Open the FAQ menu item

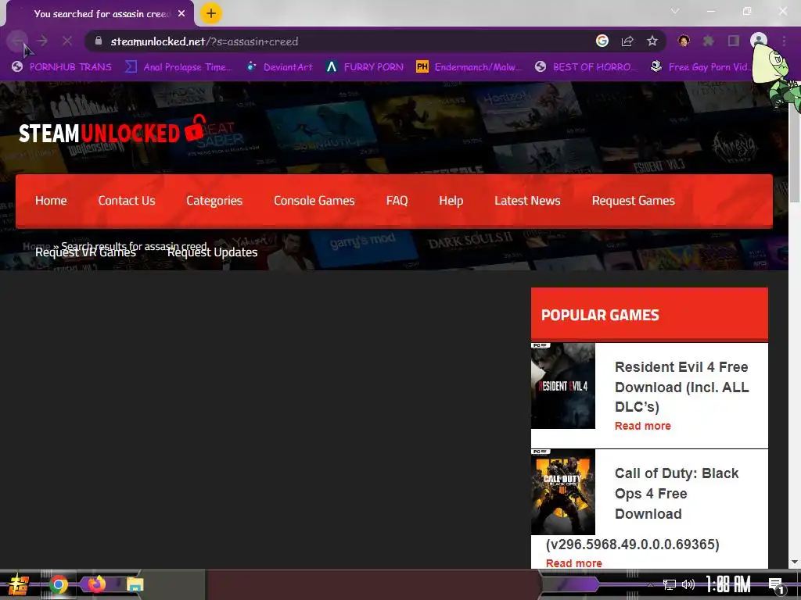397,201
